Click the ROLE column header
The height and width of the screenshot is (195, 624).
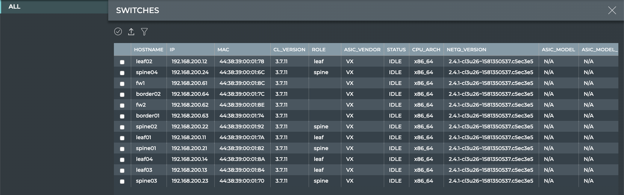(319, 49)
